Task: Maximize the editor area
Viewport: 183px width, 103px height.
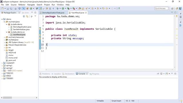Action: pos(175,13)
